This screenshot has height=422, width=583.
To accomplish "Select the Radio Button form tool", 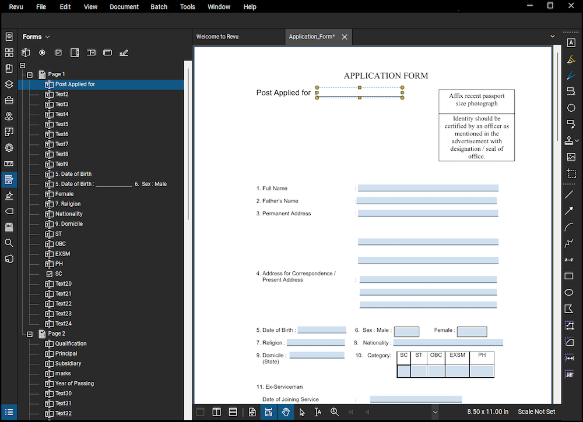I will [42, 52].
